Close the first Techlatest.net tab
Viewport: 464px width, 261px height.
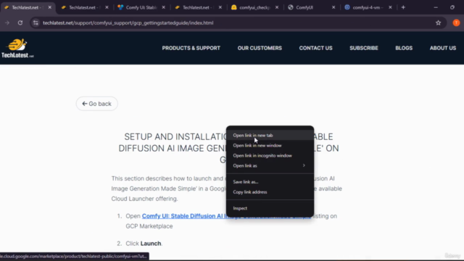tap(50, 7)
